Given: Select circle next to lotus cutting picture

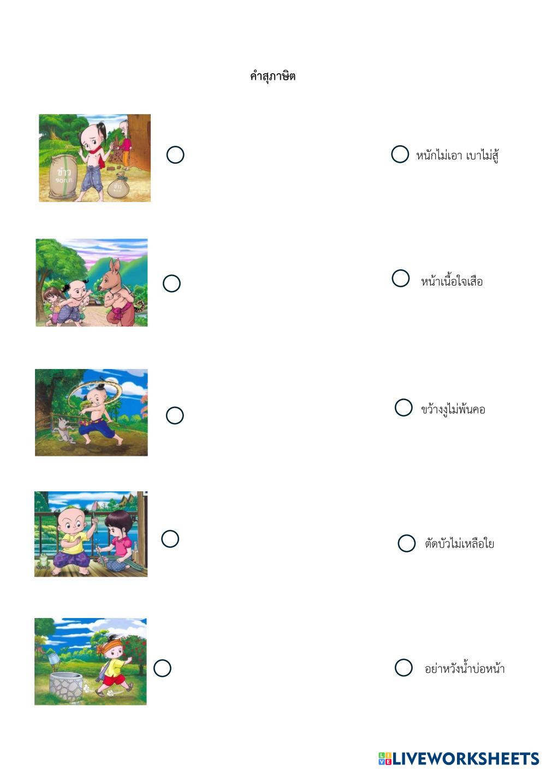Looking at the screenshot, I should click(x=170, y=539).
